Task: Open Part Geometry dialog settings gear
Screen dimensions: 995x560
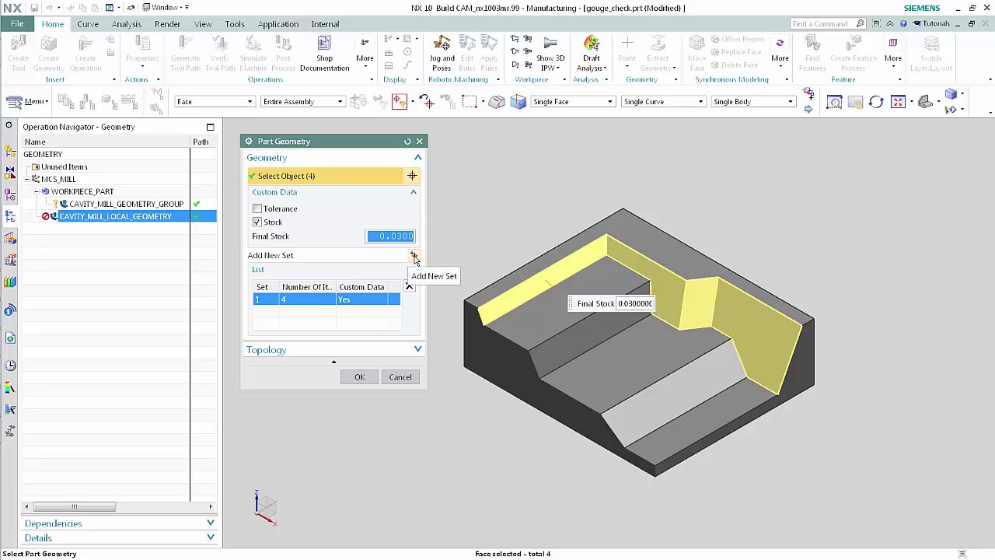Action: pyautogui.click(x=249, y=142)
